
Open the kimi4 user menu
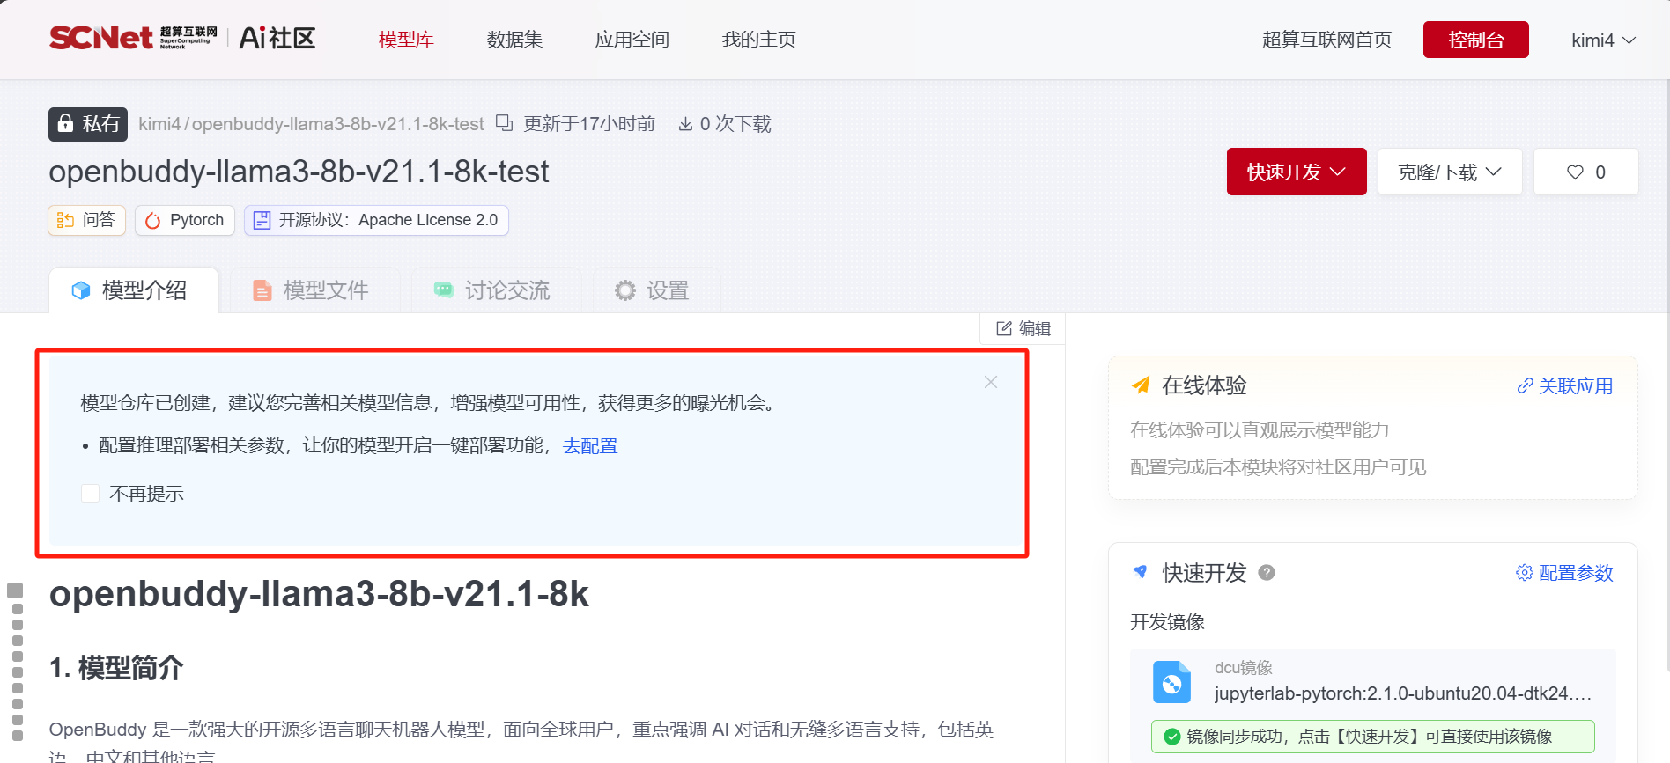[1603, 40]
